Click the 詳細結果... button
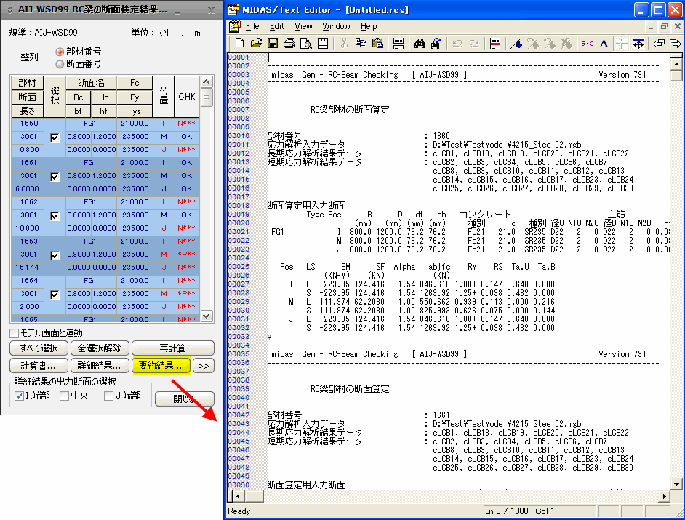 (100, 366)
